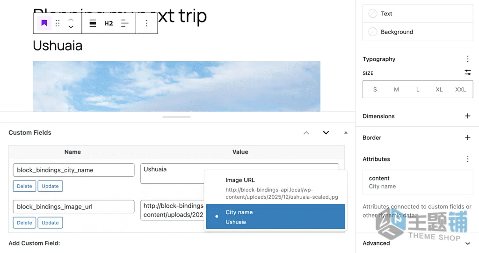Select font size S
479x253 pixels.
coord(375,89)
